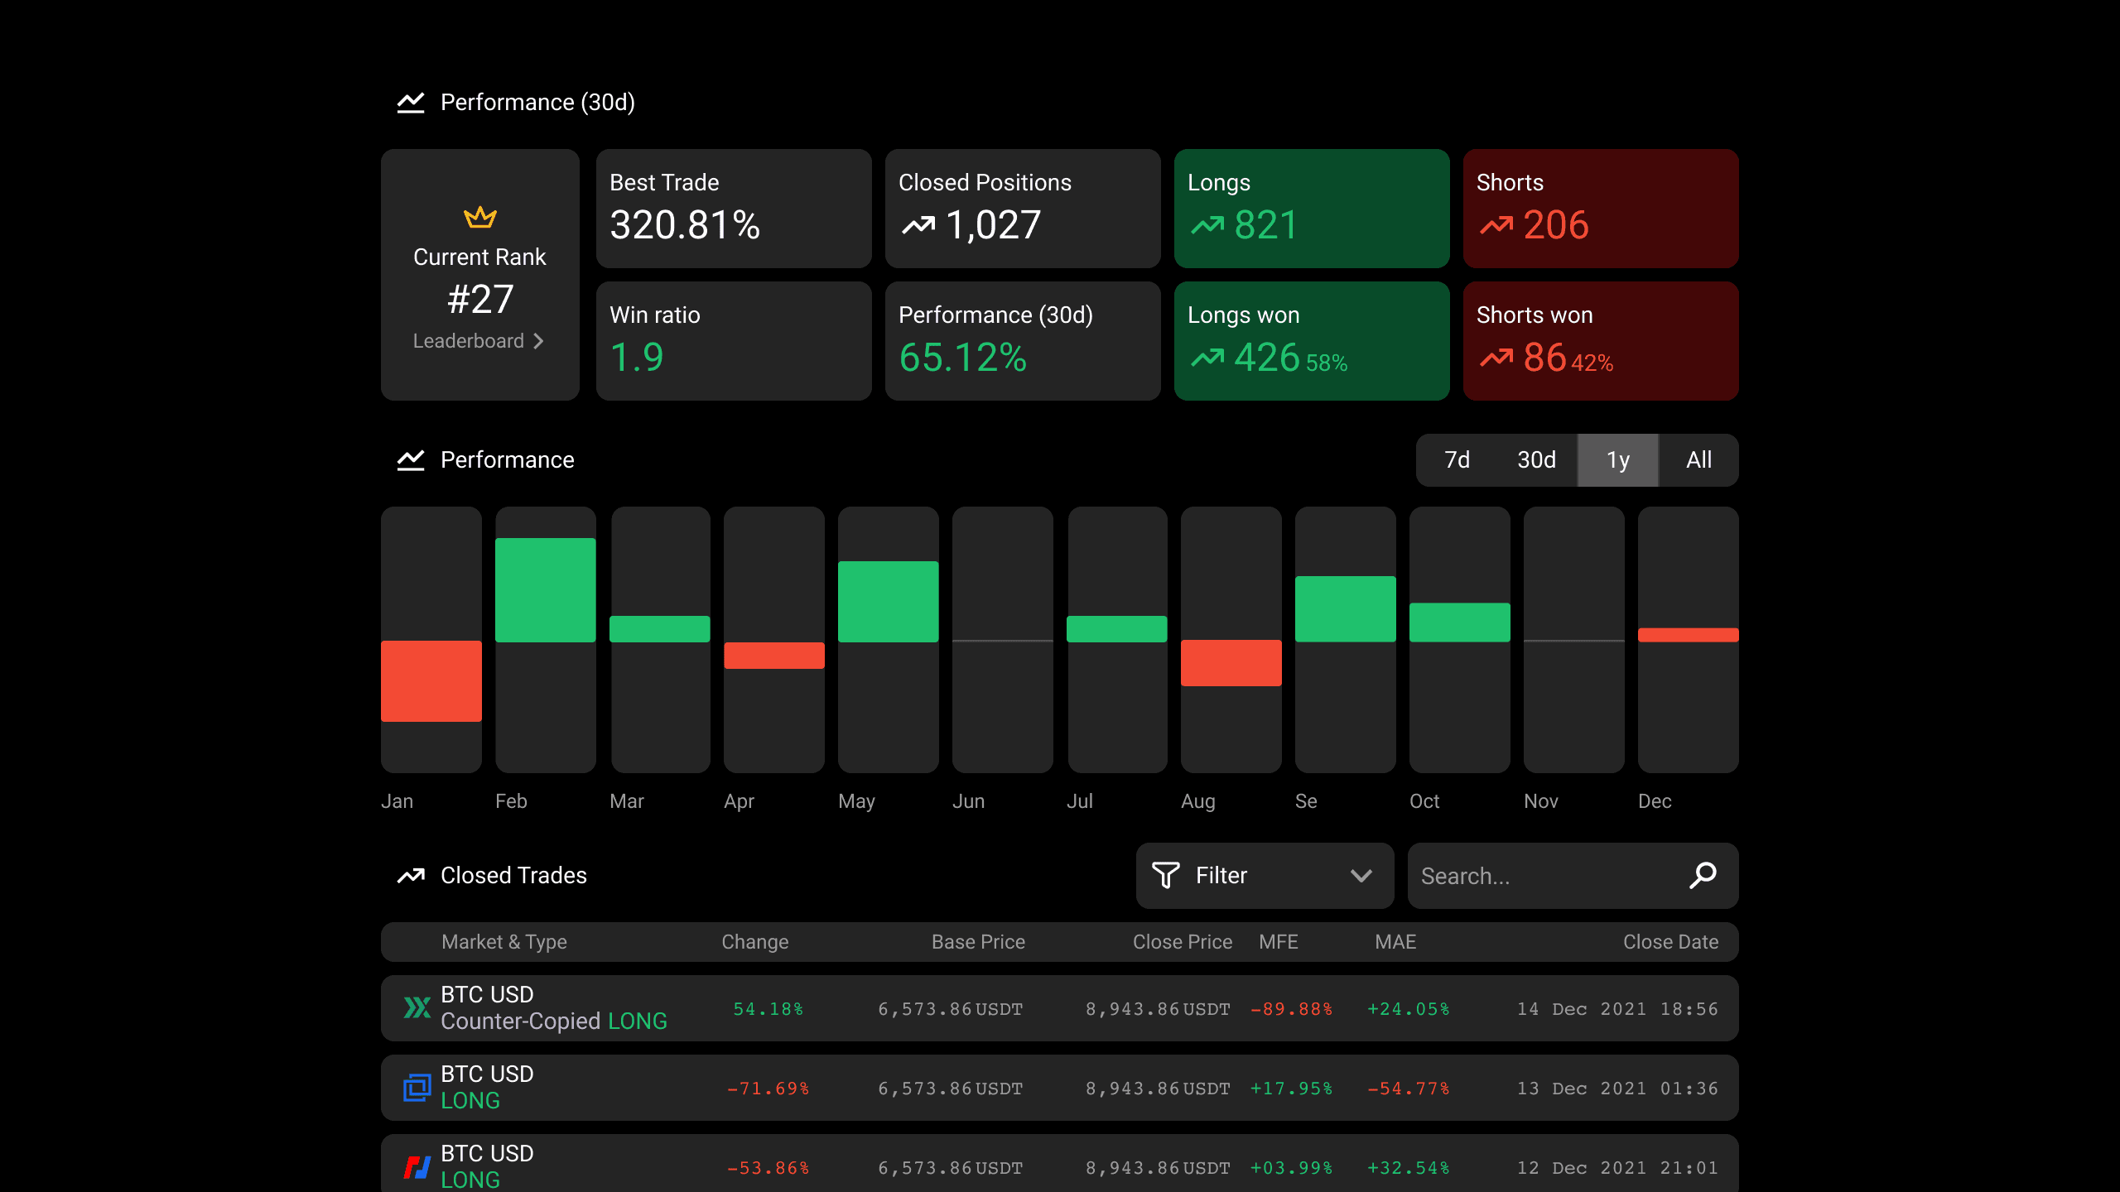Click the July green performance bar
2120x1192 pixels.
(x=1117, y=629)
